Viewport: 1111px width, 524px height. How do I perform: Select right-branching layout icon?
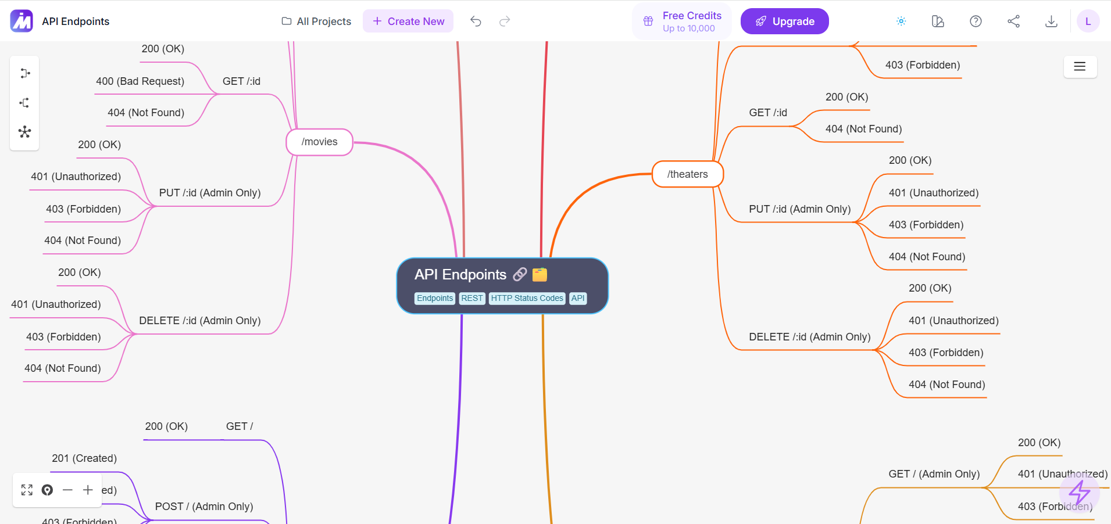pos(24,74)
